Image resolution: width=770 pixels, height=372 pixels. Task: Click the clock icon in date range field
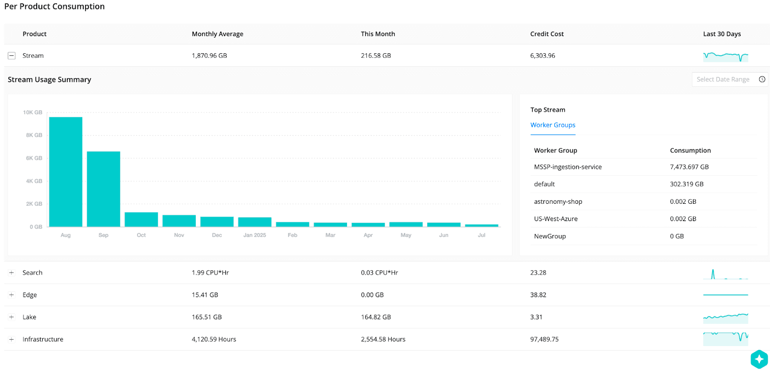(762, 79)
